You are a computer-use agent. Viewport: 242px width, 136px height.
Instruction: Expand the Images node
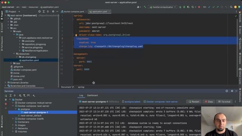point(13,125)
